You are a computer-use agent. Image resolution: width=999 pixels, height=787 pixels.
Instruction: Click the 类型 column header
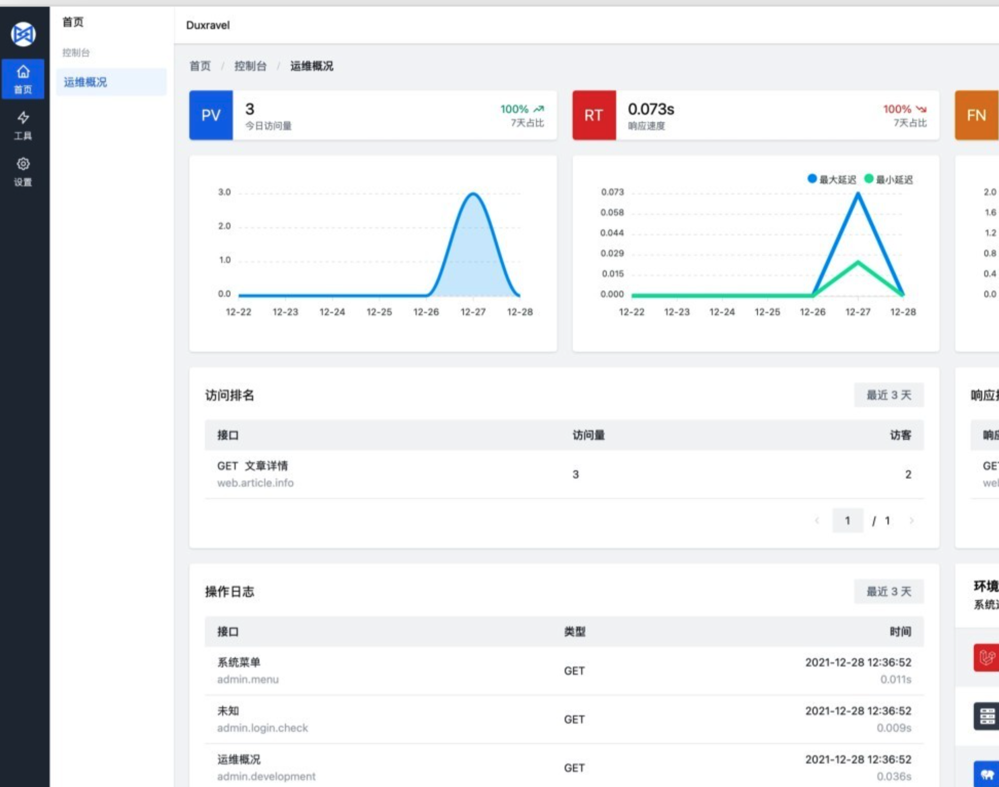(x=574, y=631)
